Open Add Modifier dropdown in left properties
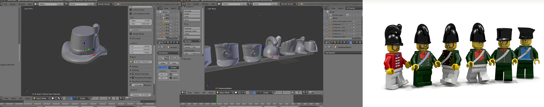The width and height of the screenshot is (544, 107). pos(169,53)
